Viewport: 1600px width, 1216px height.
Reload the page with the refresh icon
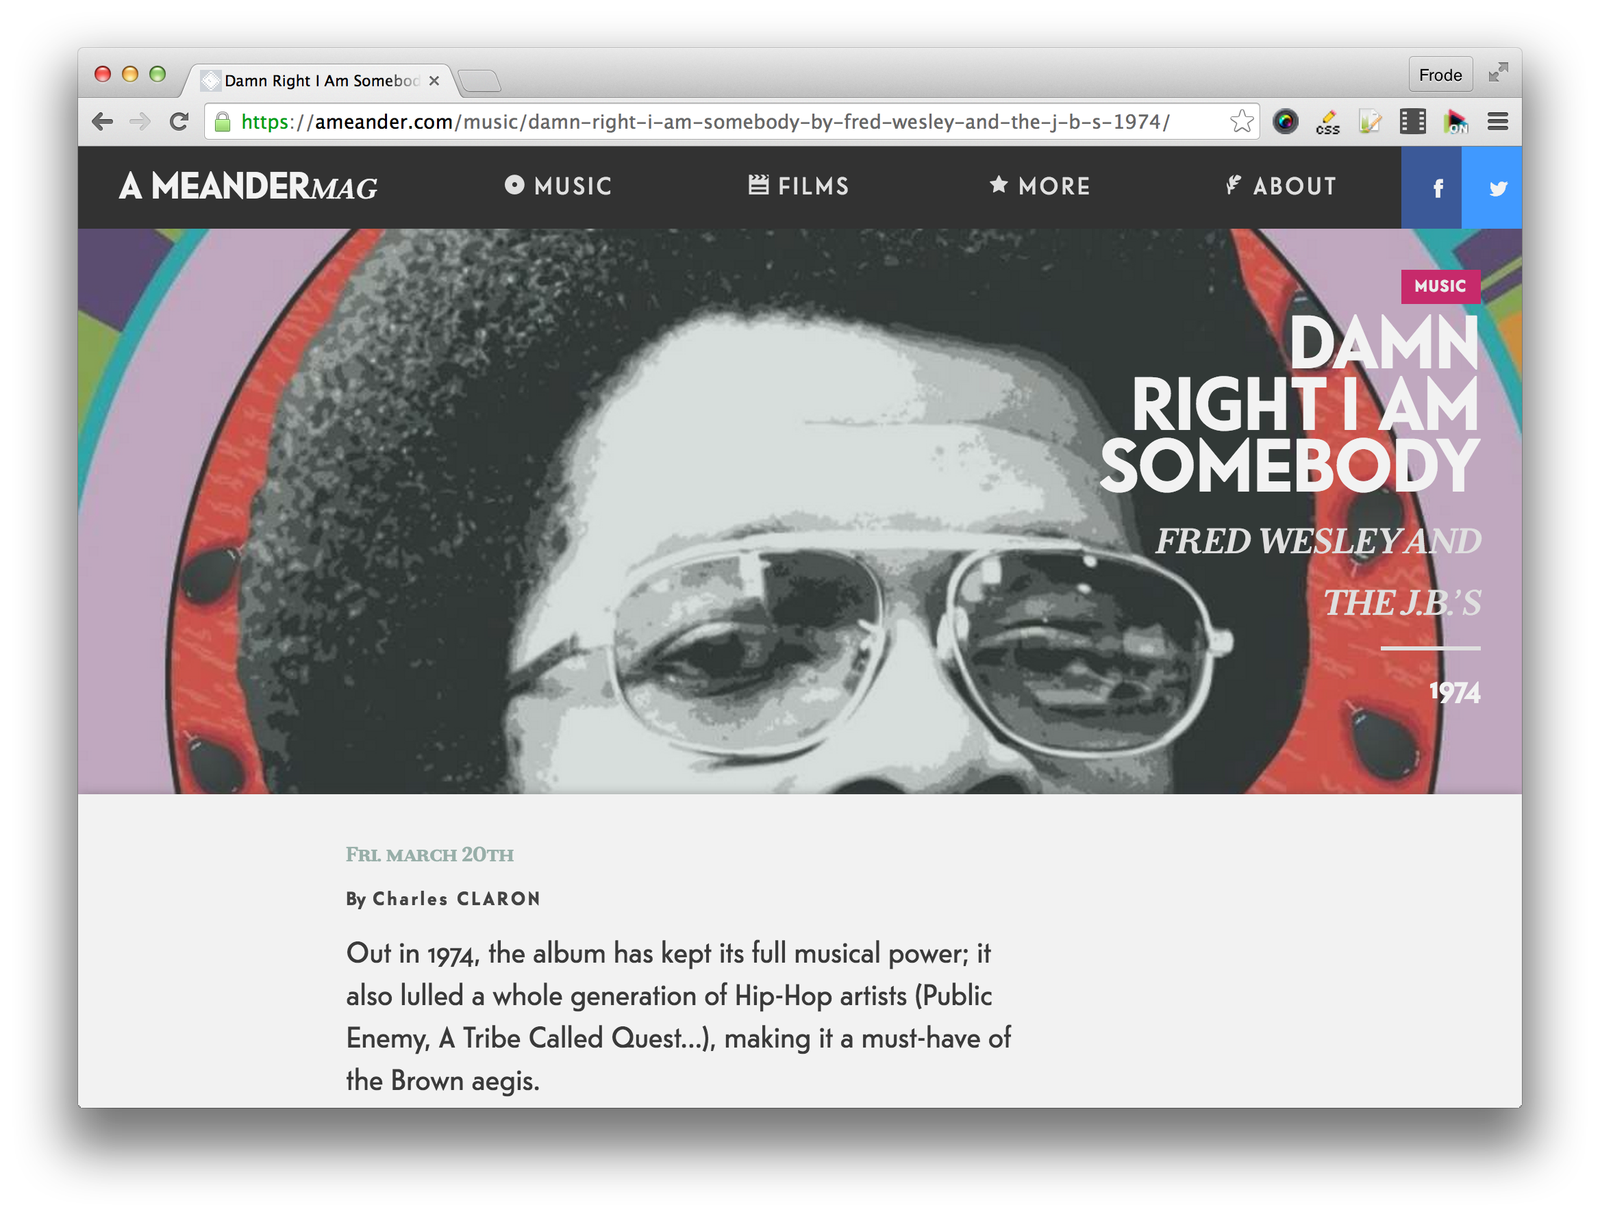pos(179,122)
